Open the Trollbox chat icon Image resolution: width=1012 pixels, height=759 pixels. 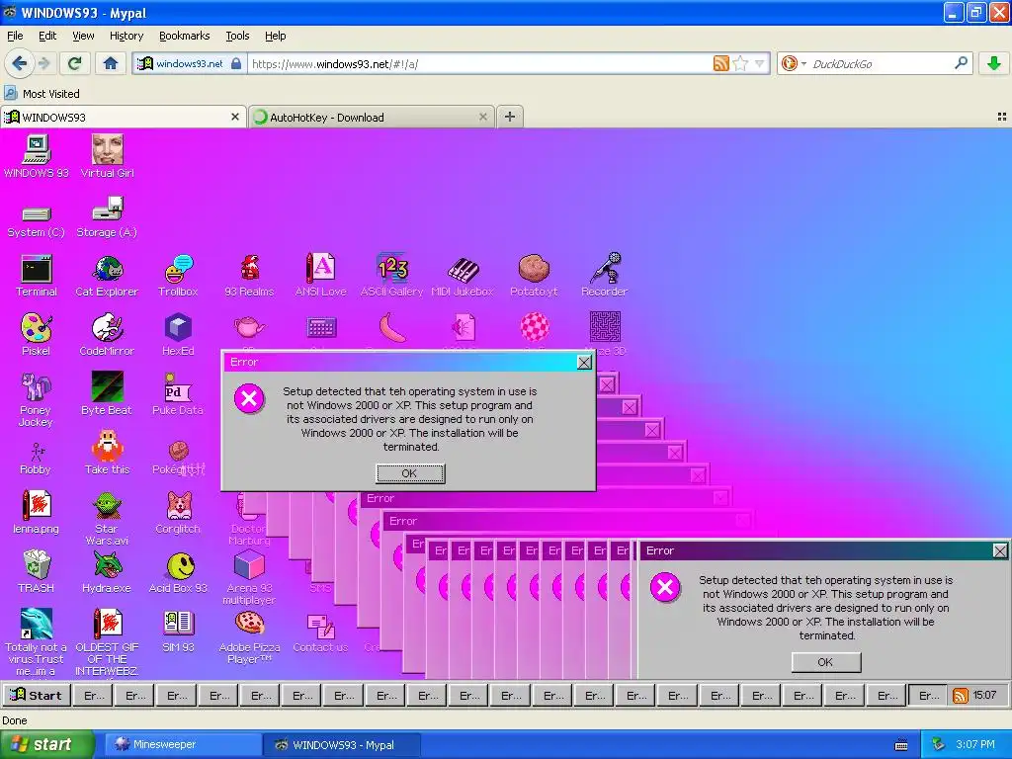pyautogui.click(x=178, y=276)
